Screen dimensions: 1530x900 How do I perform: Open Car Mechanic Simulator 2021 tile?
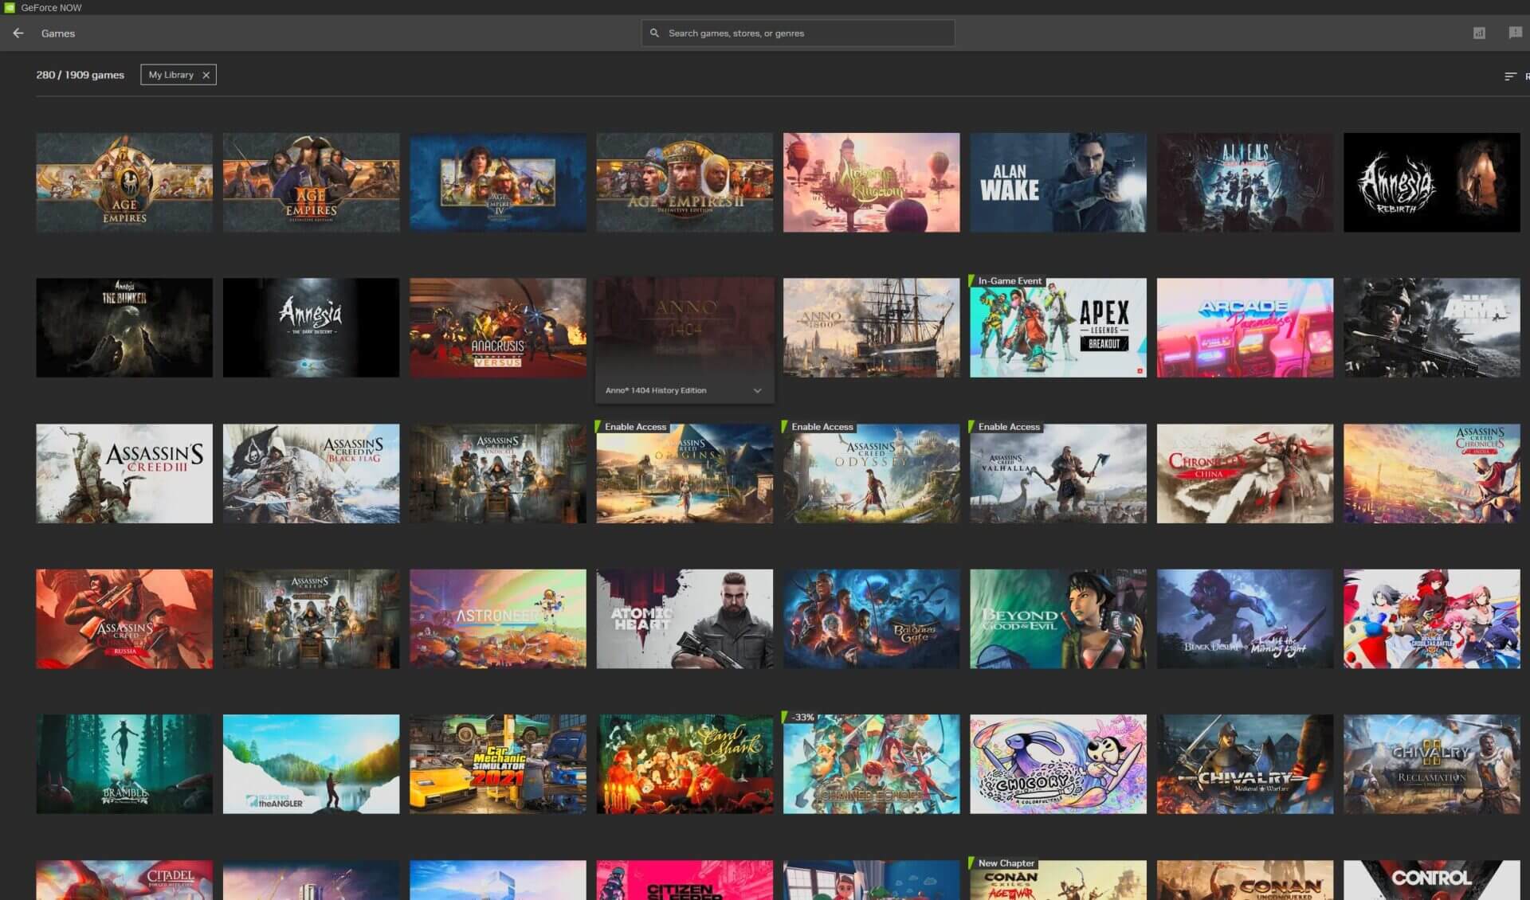coord(497,764)
